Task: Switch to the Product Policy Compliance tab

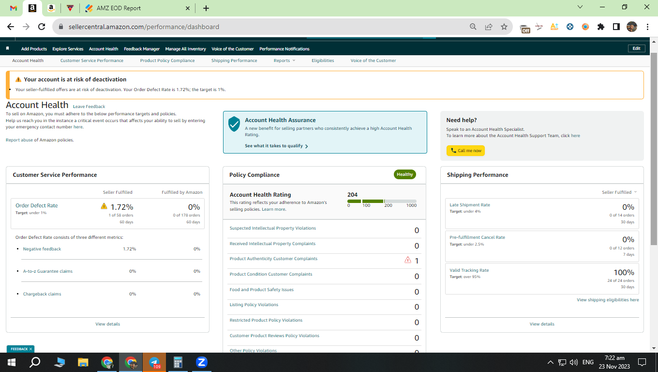Action: click(x=167, y=61)
